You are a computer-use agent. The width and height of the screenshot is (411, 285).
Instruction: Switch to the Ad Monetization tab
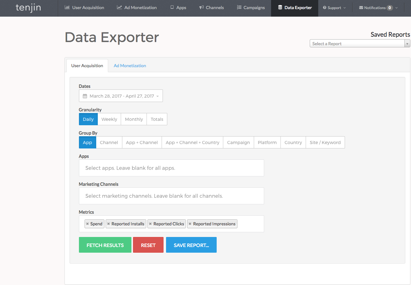click(130, 66)
